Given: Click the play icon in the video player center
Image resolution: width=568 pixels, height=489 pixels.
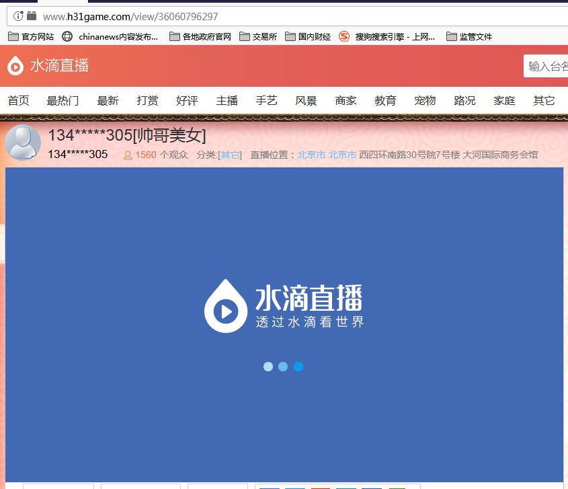Looking at the screenshot, I should [226, 311].
